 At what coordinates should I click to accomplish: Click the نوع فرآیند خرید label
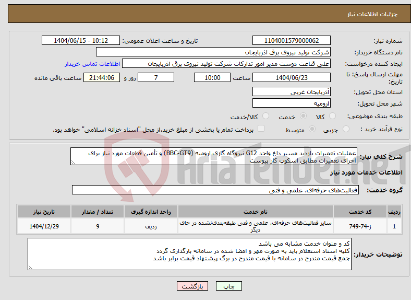(x=381, y=129)
